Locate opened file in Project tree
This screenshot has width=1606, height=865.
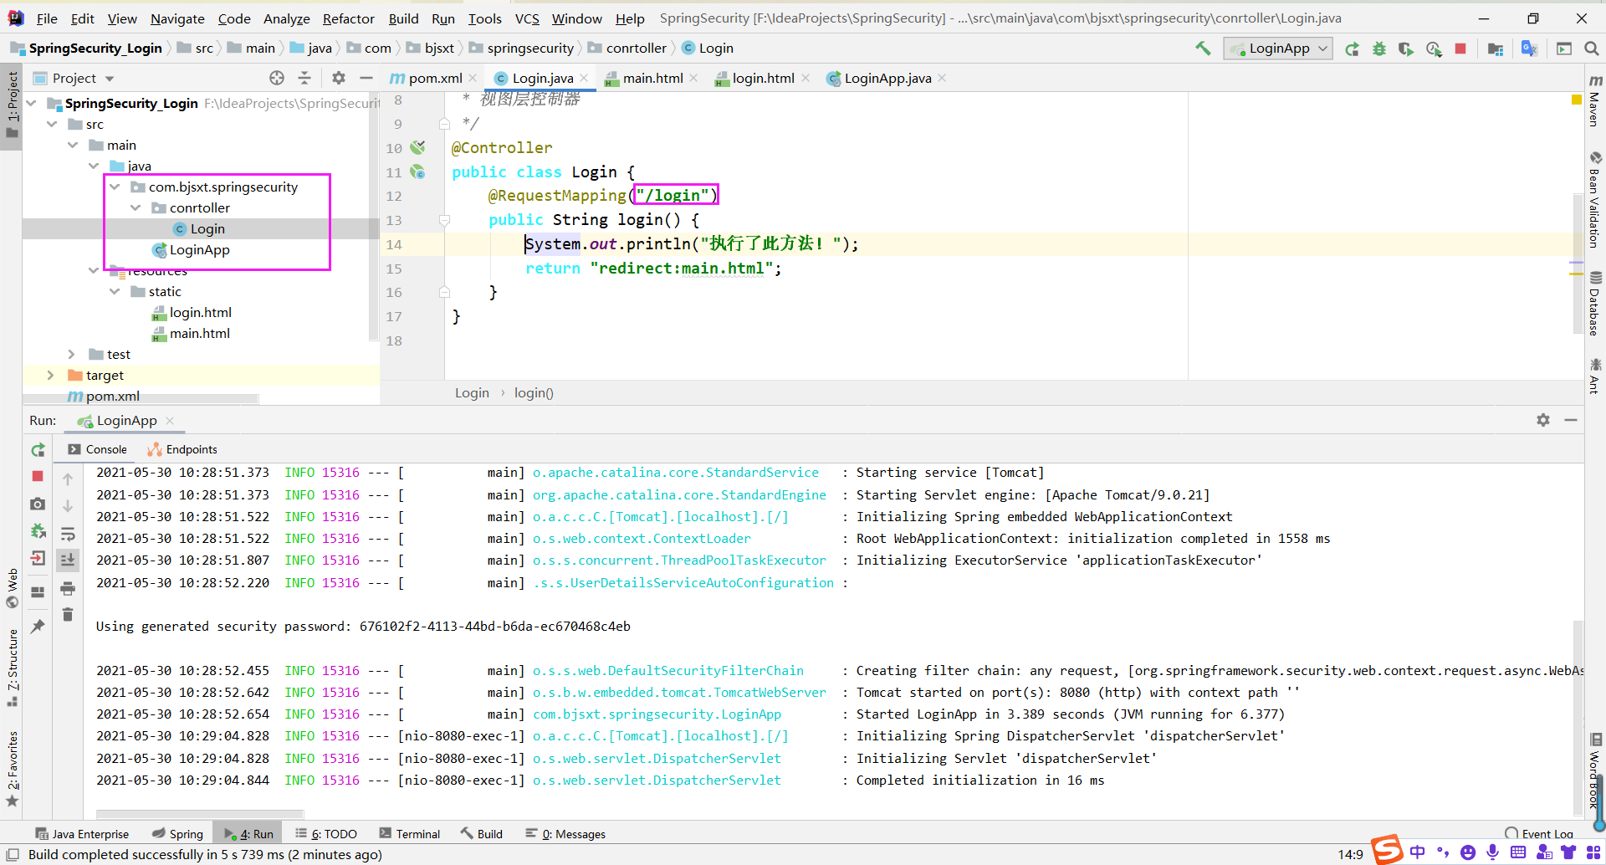pyautogui.click(x=277, y=78)
